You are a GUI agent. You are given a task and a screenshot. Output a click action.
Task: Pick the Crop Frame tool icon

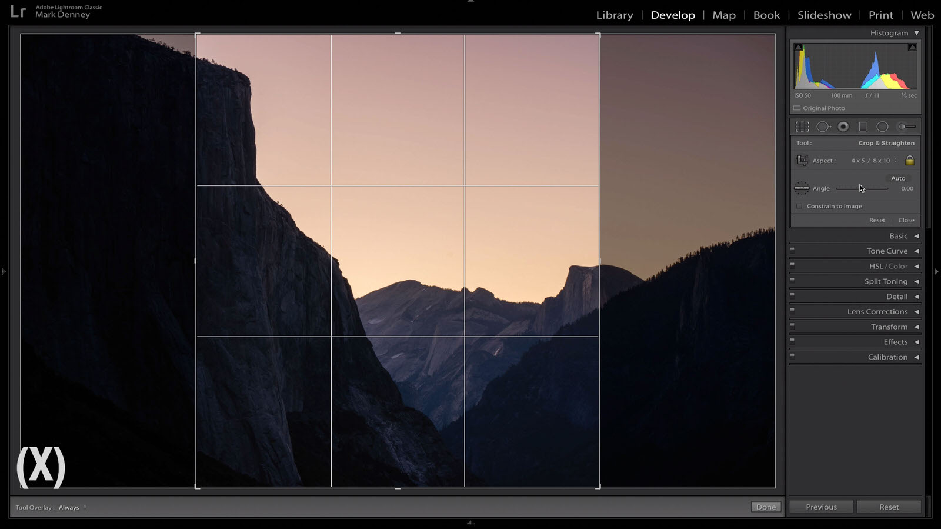click(802, 160)
